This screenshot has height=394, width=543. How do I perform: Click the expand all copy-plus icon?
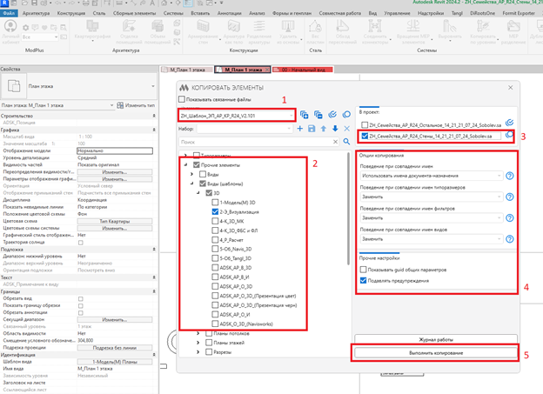pyautogui.click(x=304, y=115)
